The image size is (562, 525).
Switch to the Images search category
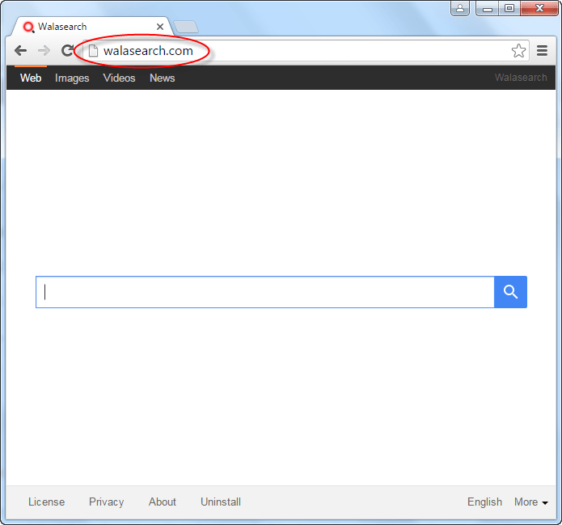[72, 78]
